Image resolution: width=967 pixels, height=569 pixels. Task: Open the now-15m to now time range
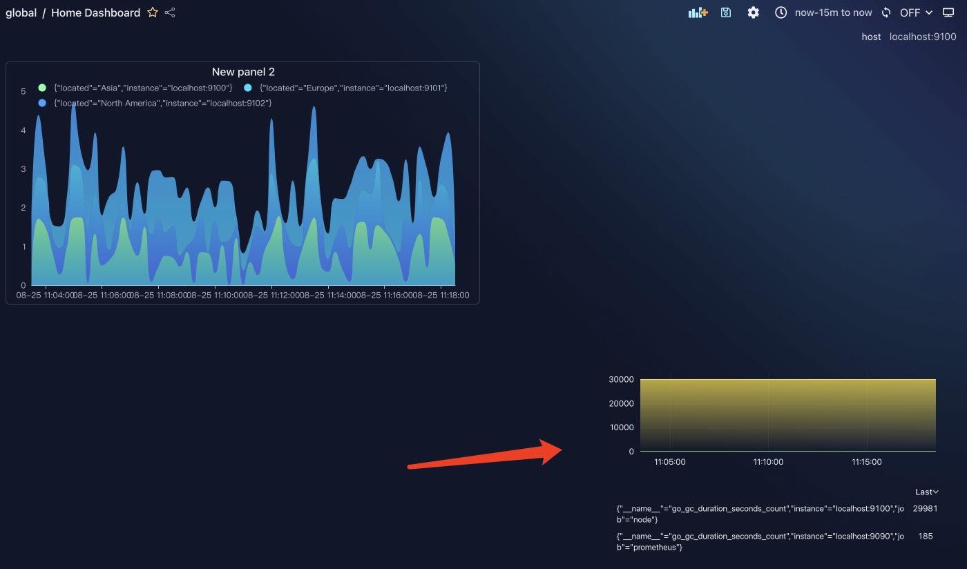pos(833,12)
